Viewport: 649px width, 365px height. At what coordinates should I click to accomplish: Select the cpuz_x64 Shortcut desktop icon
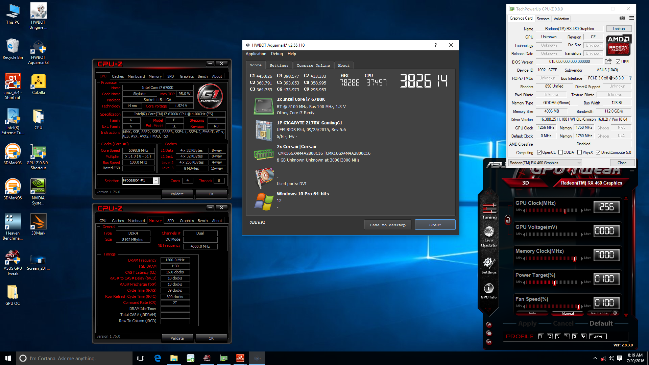pyautogui.click(x=13, y=87)
